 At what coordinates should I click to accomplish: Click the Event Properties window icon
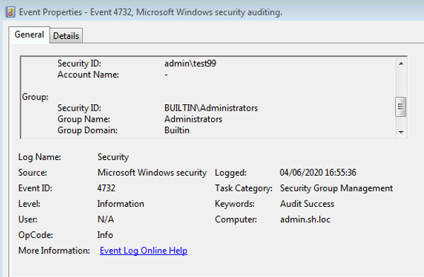[x=11, y=12]
